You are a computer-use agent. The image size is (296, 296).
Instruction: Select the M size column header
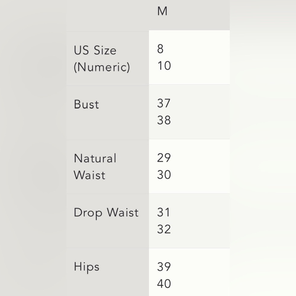(162, 11)
